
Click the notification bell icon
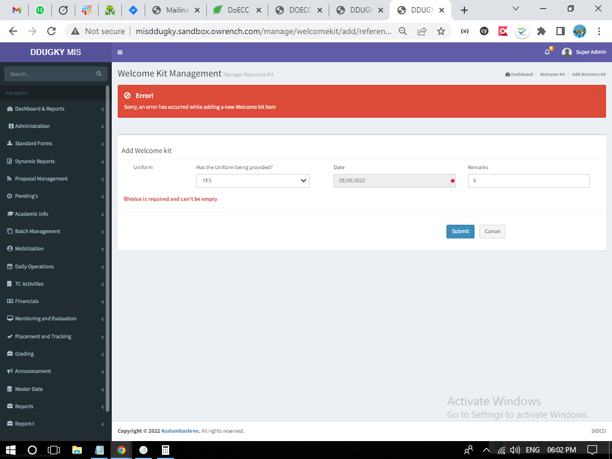click(x=547, y=52)
